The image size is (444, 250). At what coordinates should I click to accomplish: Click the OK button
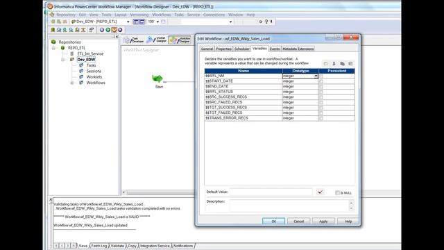273,222
